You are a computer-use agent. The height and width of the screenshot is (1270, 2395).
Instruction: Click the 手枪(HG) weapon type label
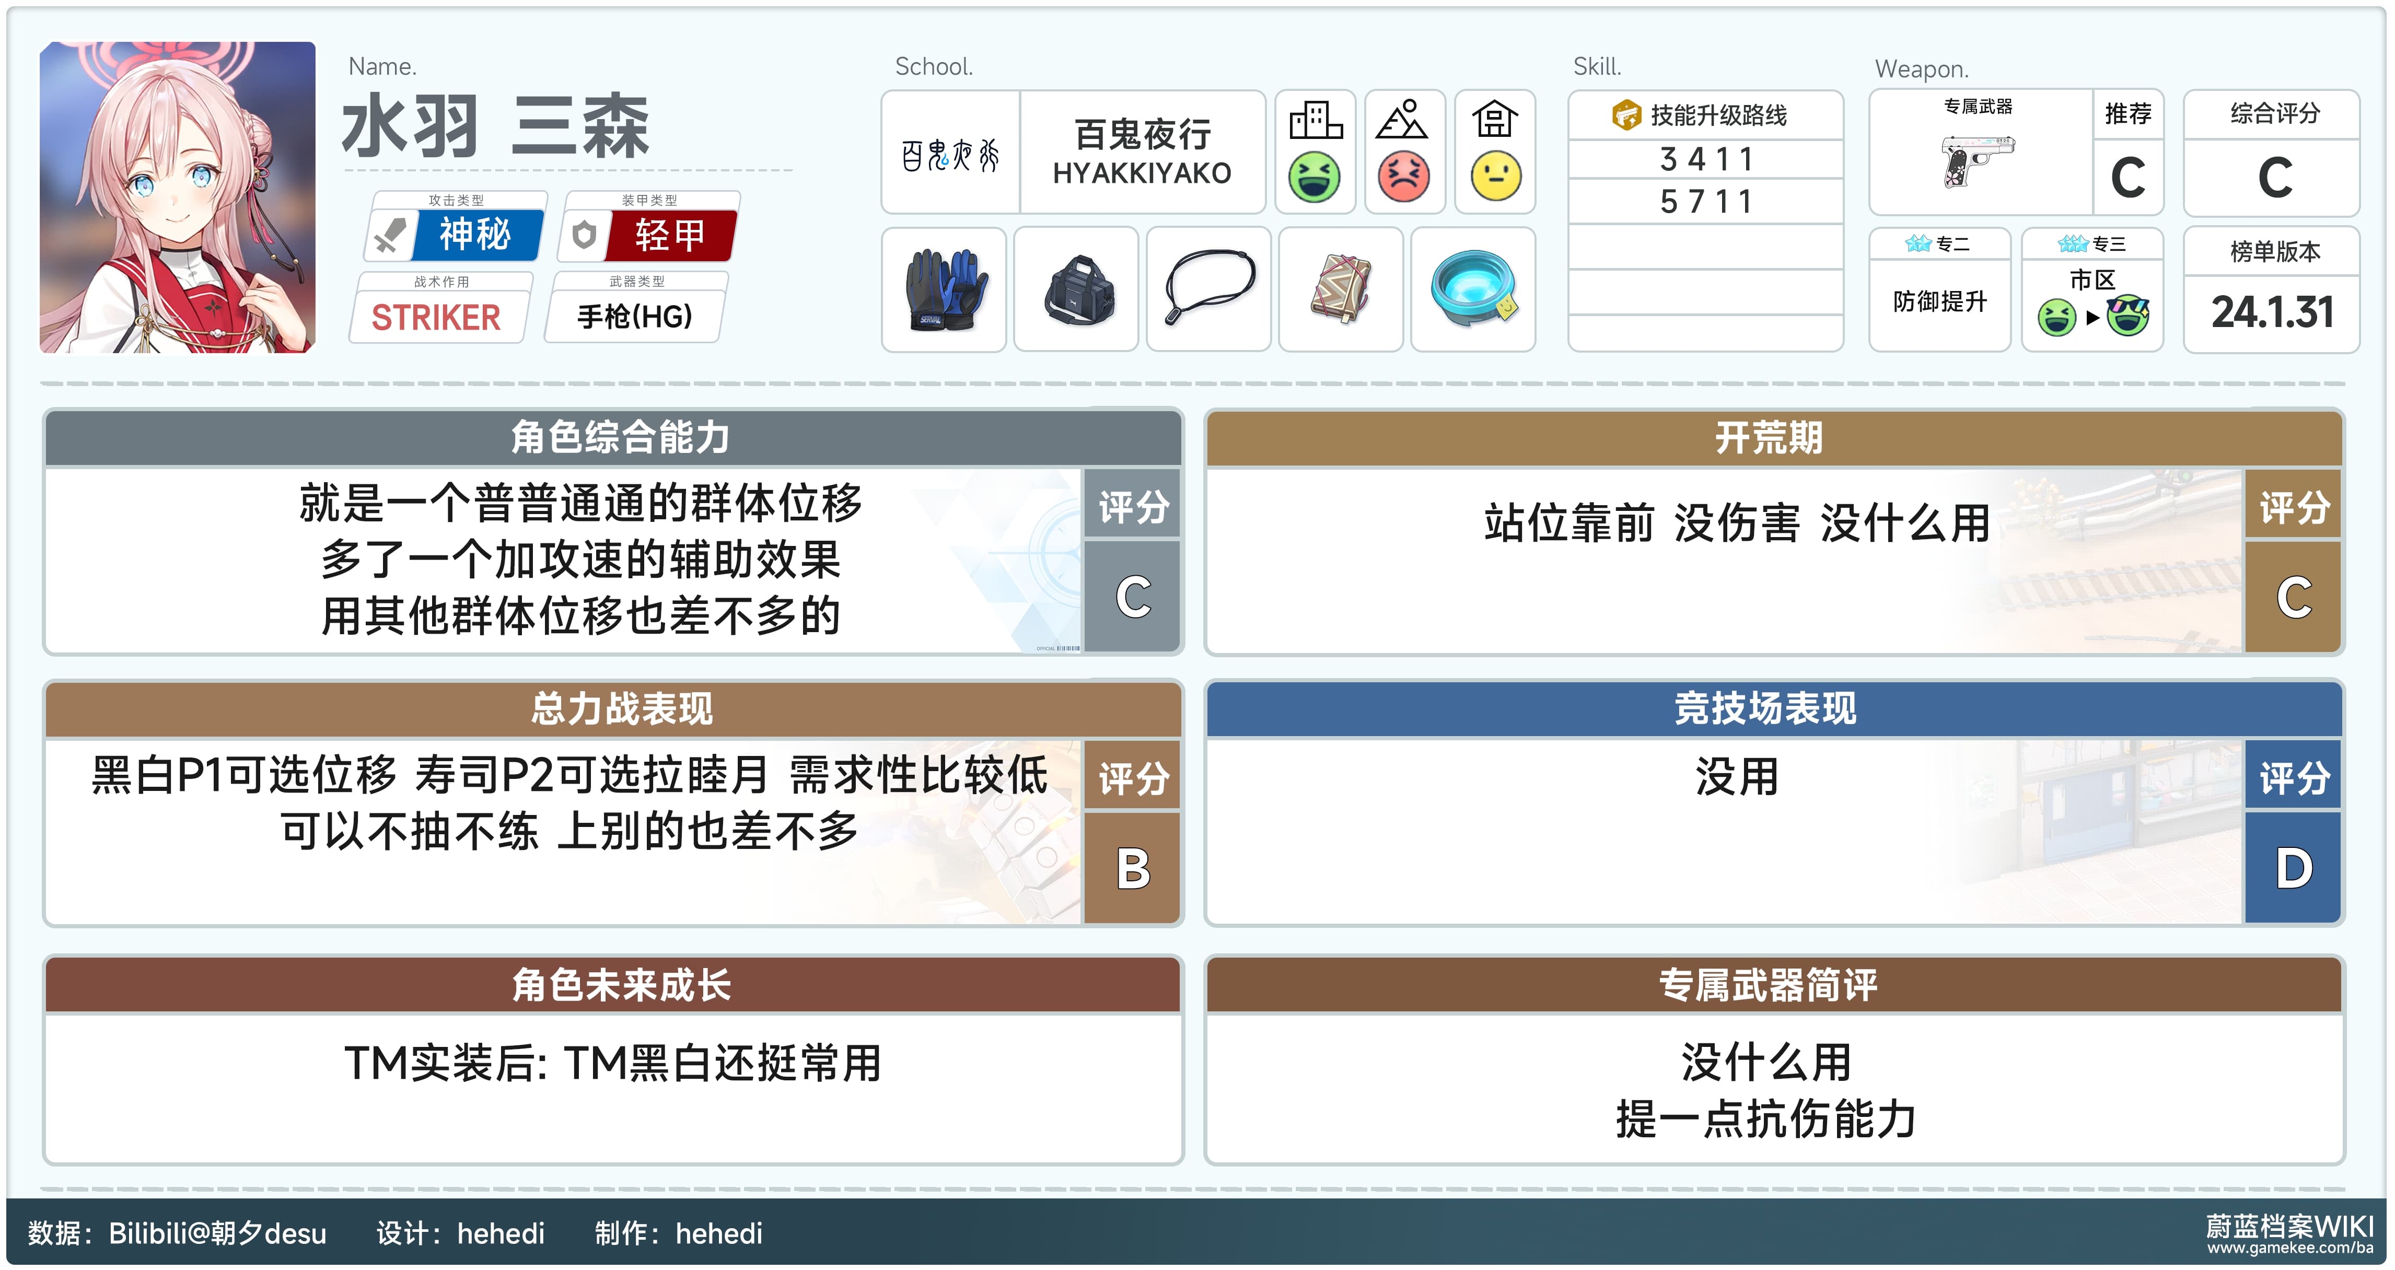635,317
